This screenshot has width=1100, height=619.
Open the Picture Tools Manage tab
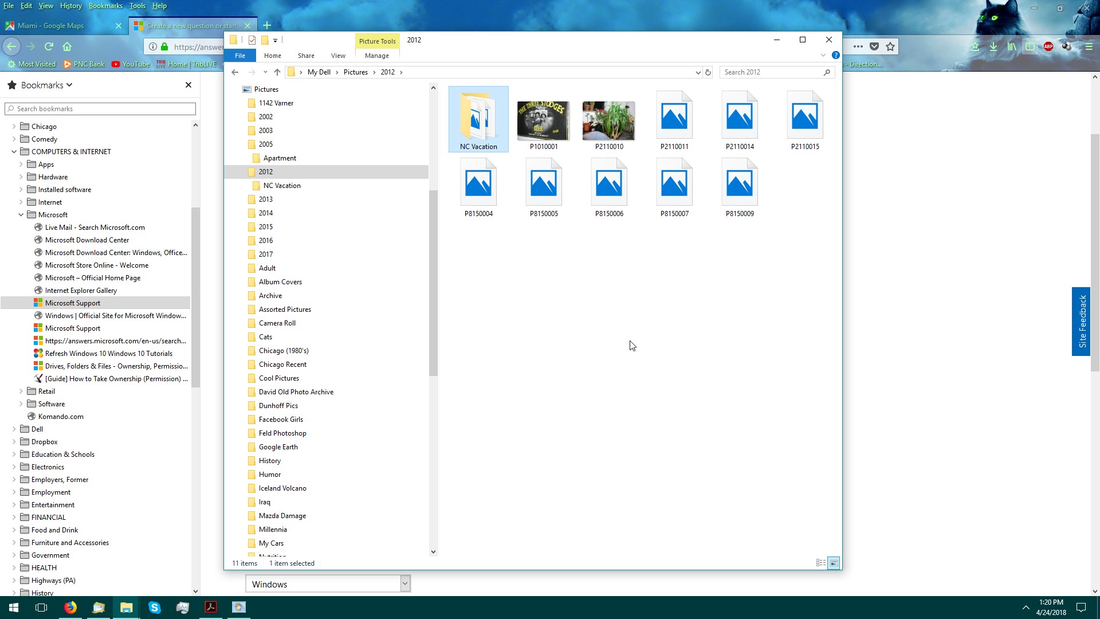[x=377, y=56]
